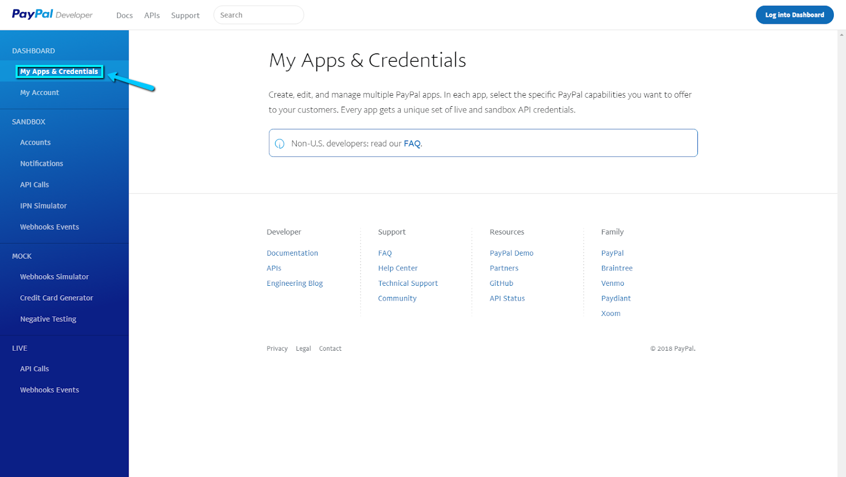846x477 pixels.
Task: Open the PayPal Demo link
Action: pyautogui.click(x=511, y=253)
